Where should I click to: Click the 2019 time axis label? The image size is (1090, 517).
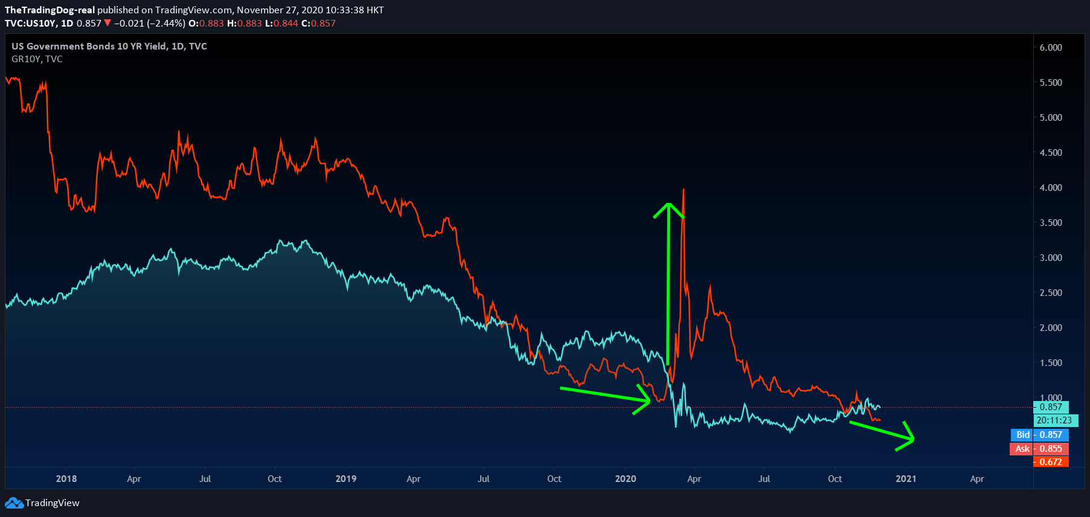point(346,478)
